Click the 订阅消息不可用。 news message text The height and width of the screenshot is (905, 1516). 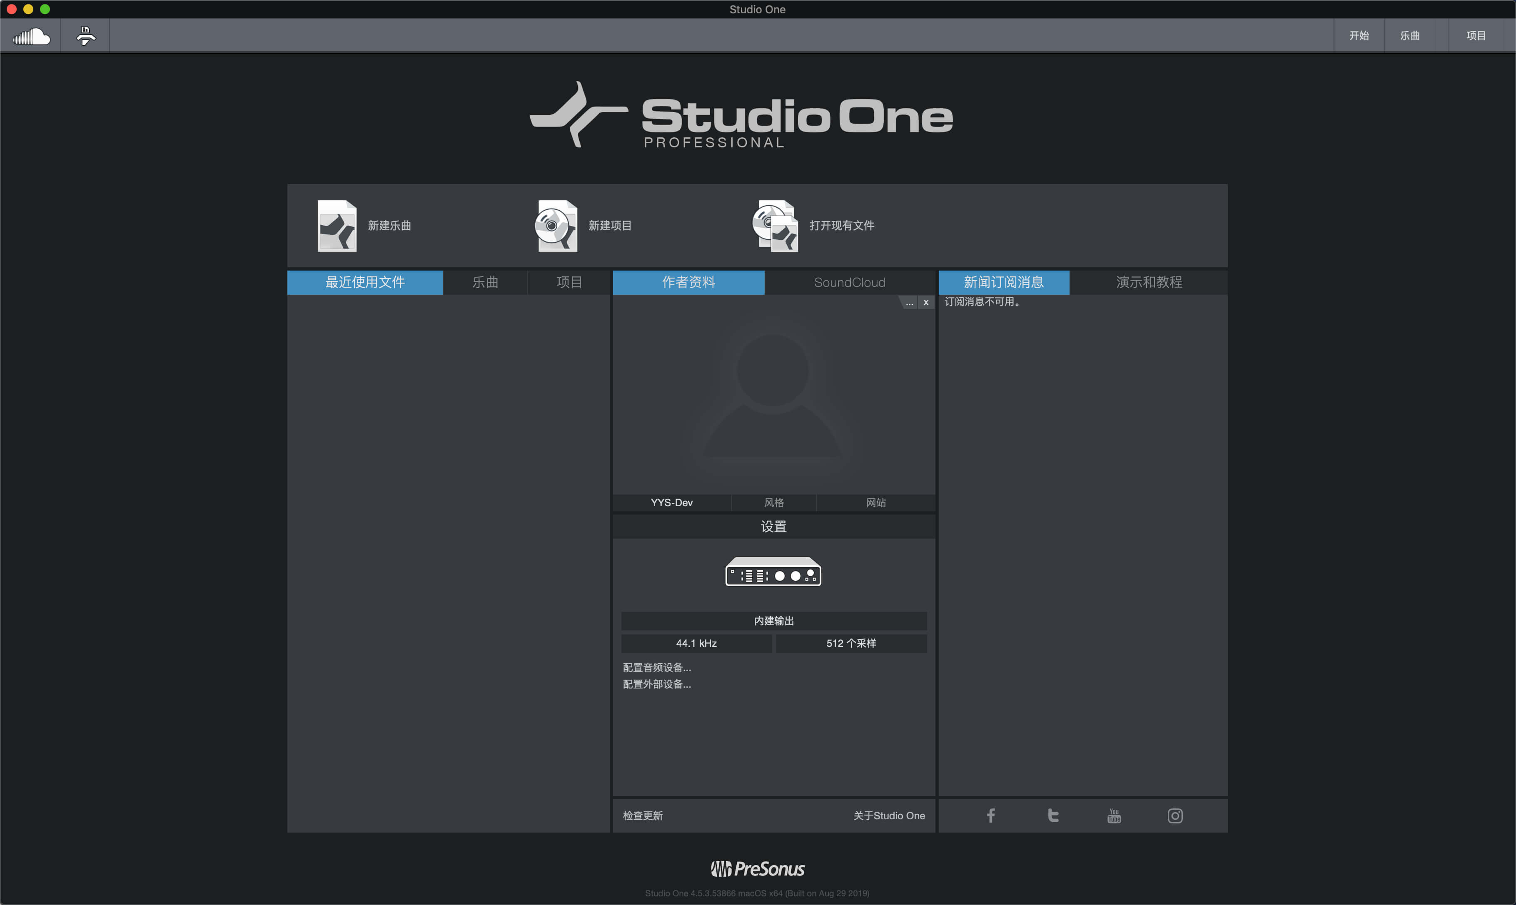983,302
